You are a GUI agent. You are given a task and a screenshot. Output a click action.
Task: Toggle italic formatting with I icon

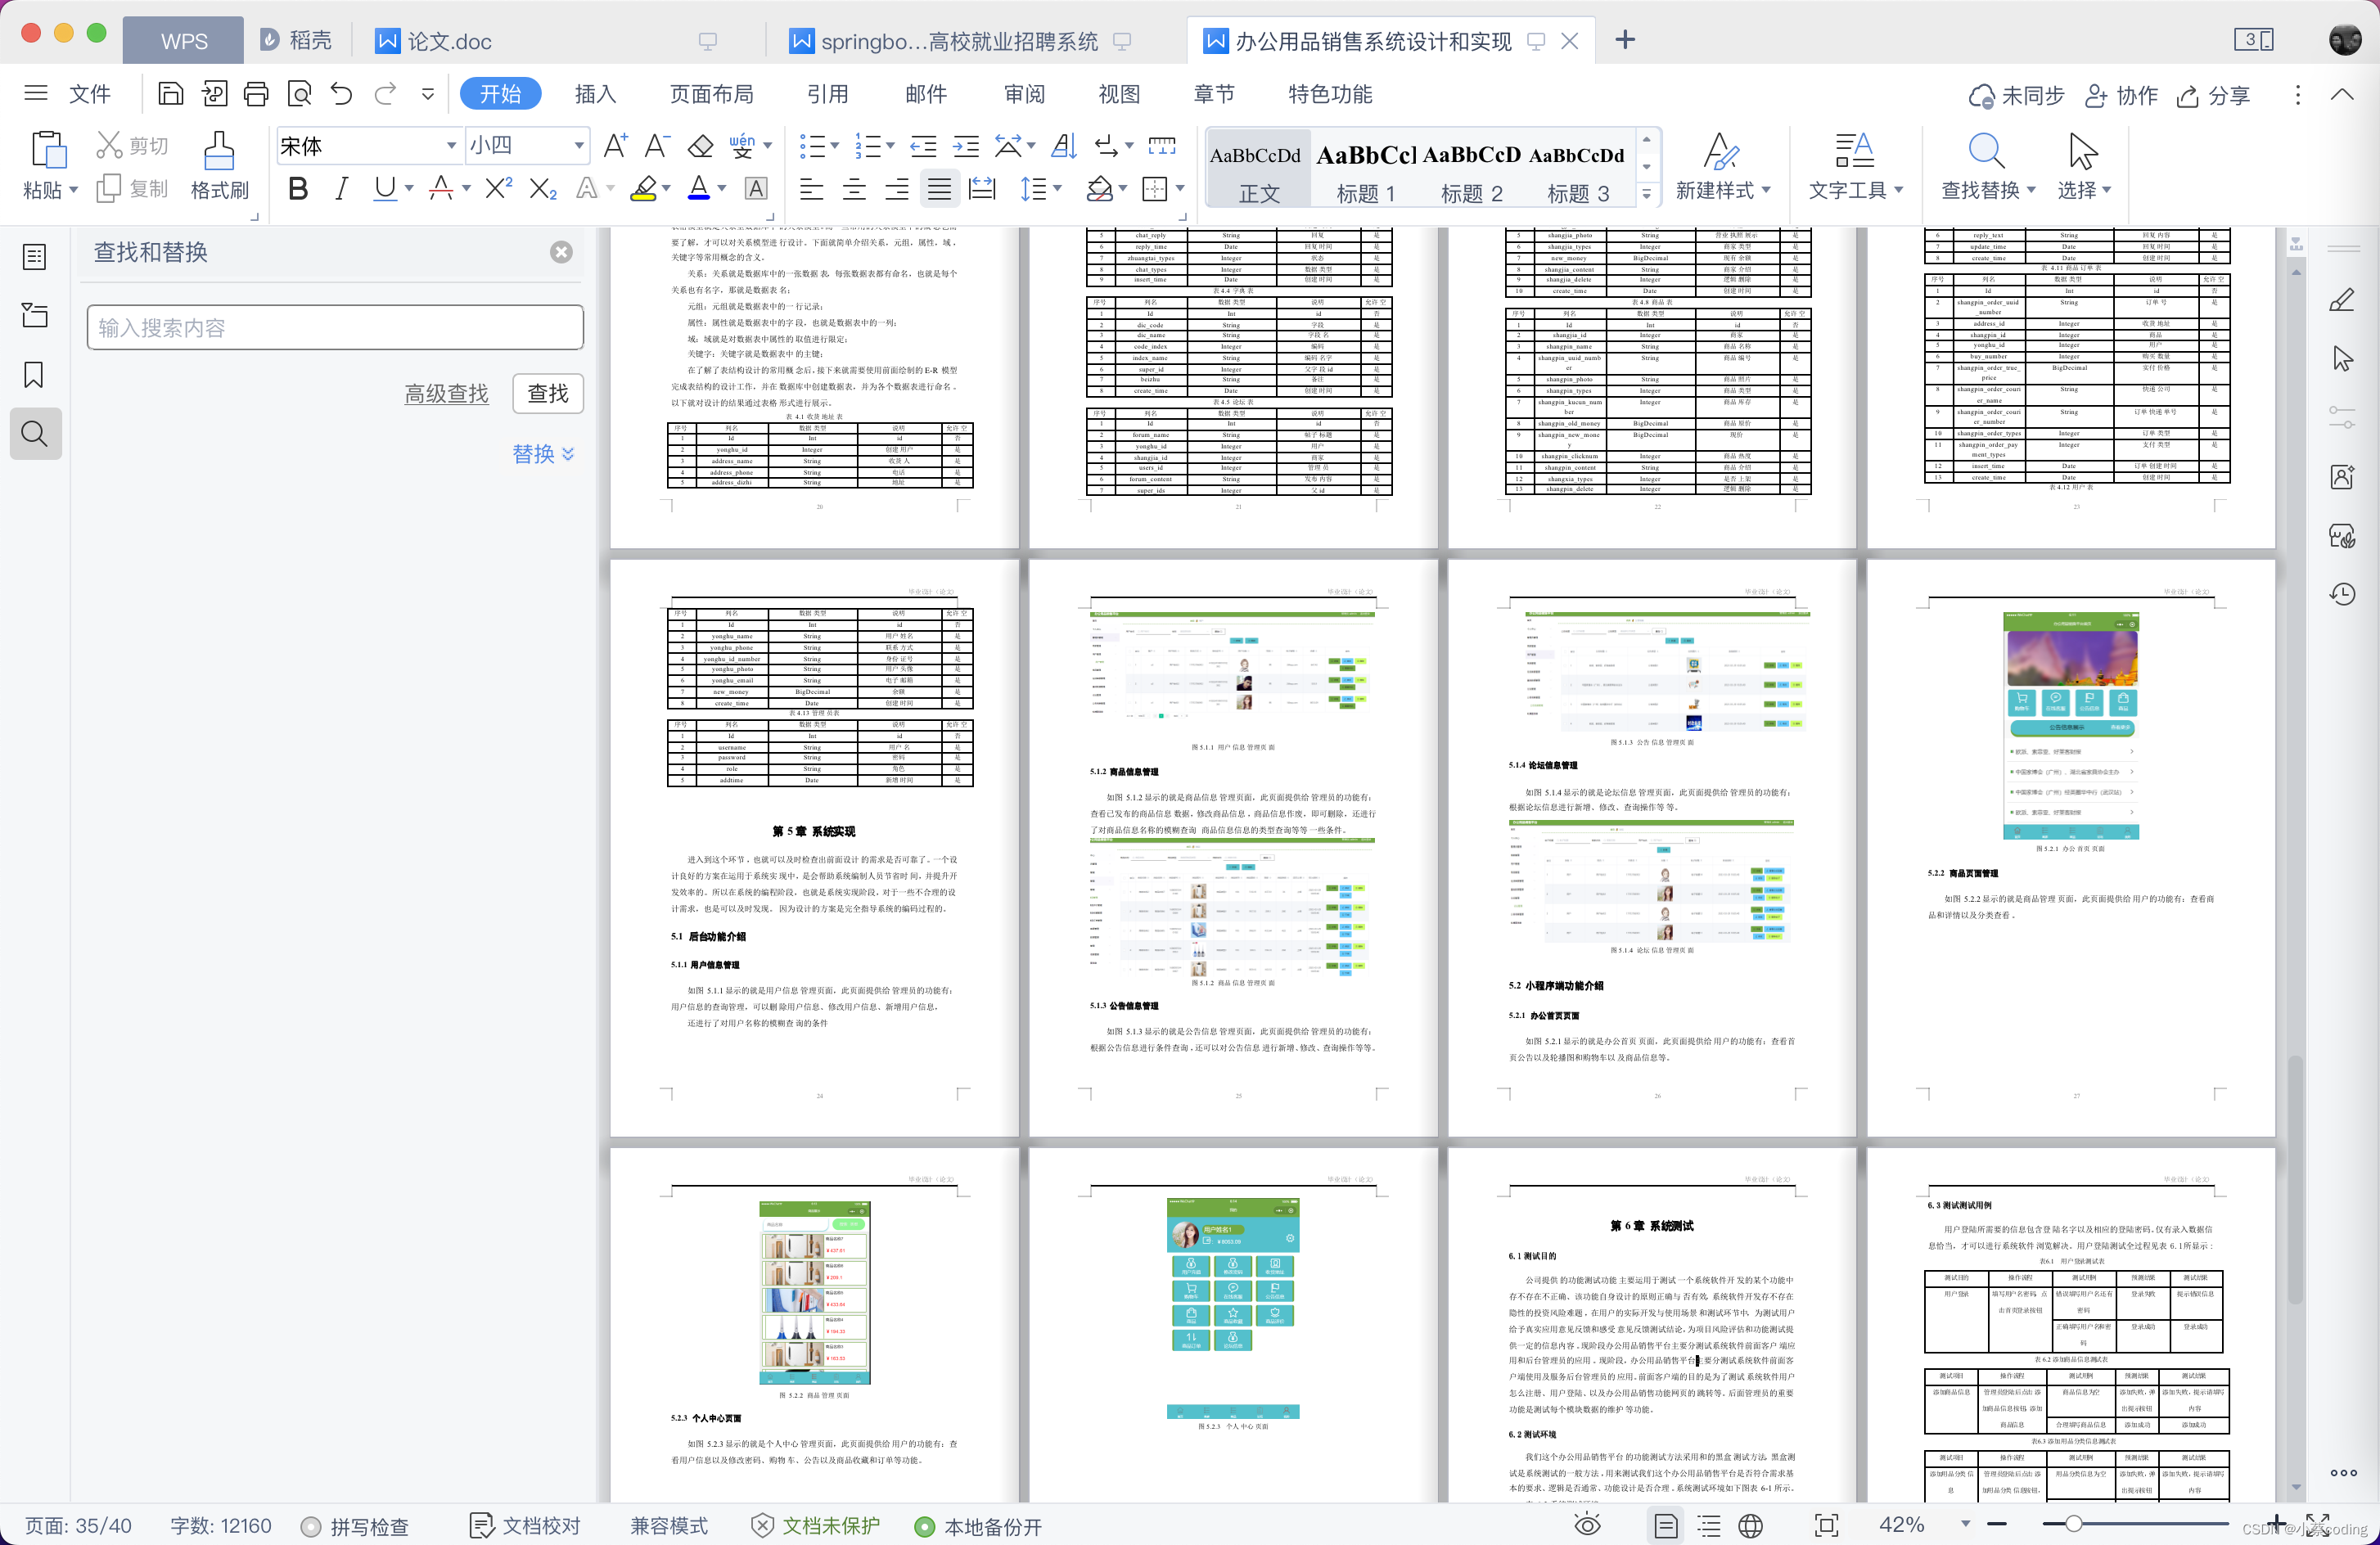tap(338, 189)
